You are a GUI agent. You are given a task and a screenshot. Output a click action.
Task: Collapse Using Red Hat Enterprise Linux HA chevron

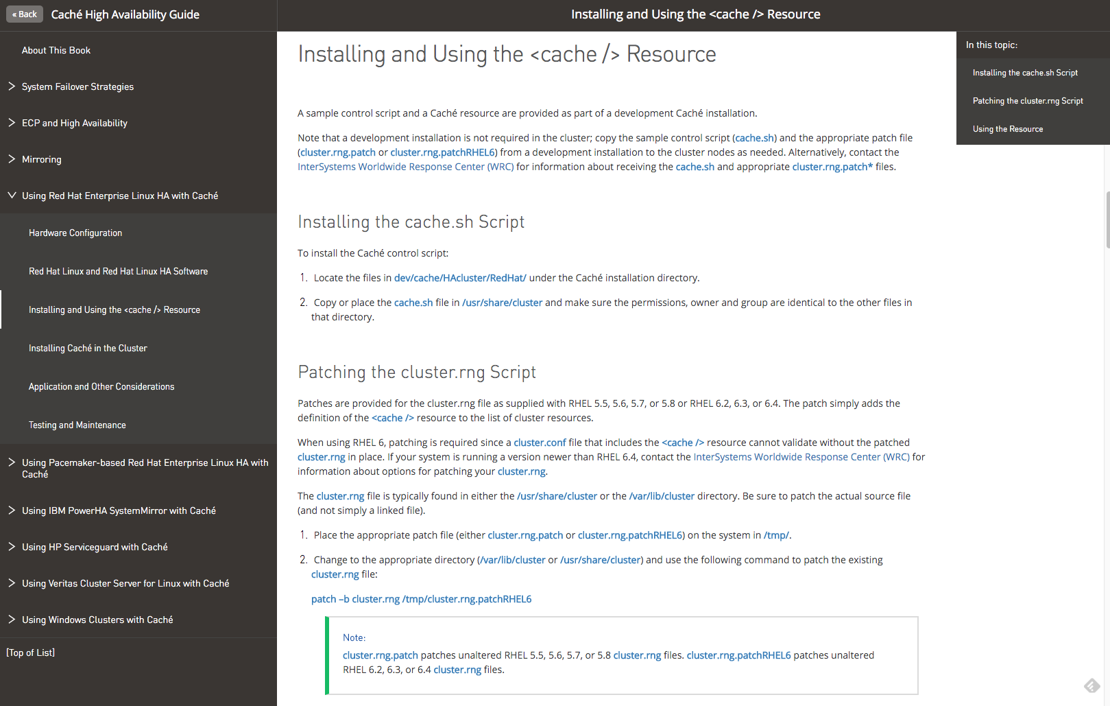(12, 196)
